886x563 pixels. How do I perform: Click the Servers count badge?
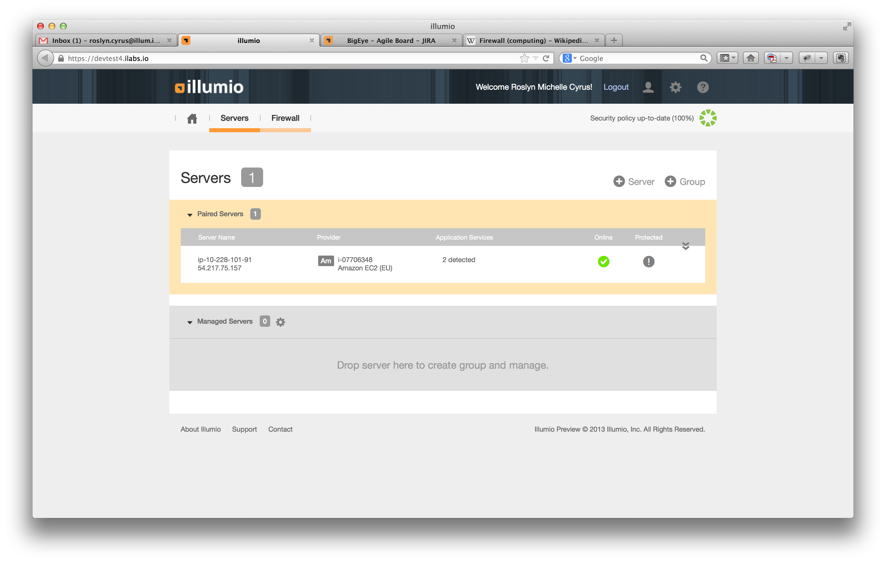coord(252,177)
